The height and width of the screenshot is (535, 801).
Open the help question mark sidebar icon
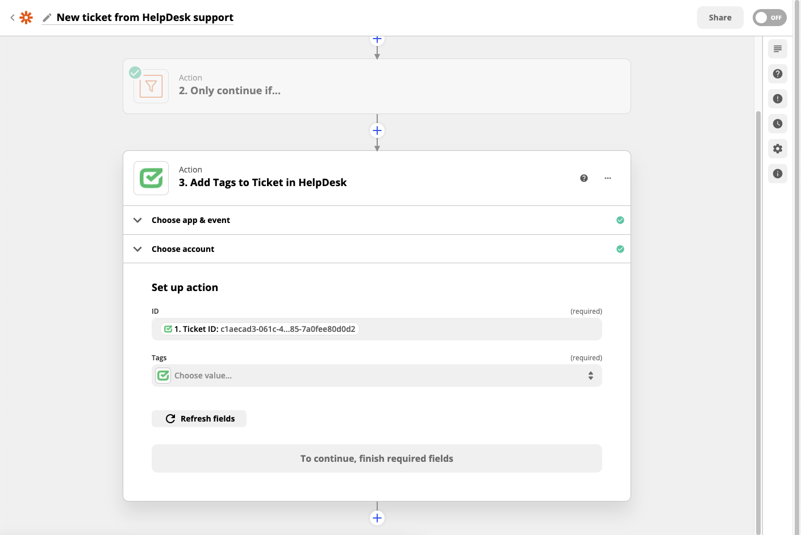tap(778, 74)
